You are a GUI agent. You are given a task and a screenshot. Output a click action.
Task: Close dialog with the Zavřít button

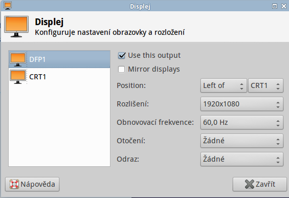pyautogui.click(x=260, y=184)
